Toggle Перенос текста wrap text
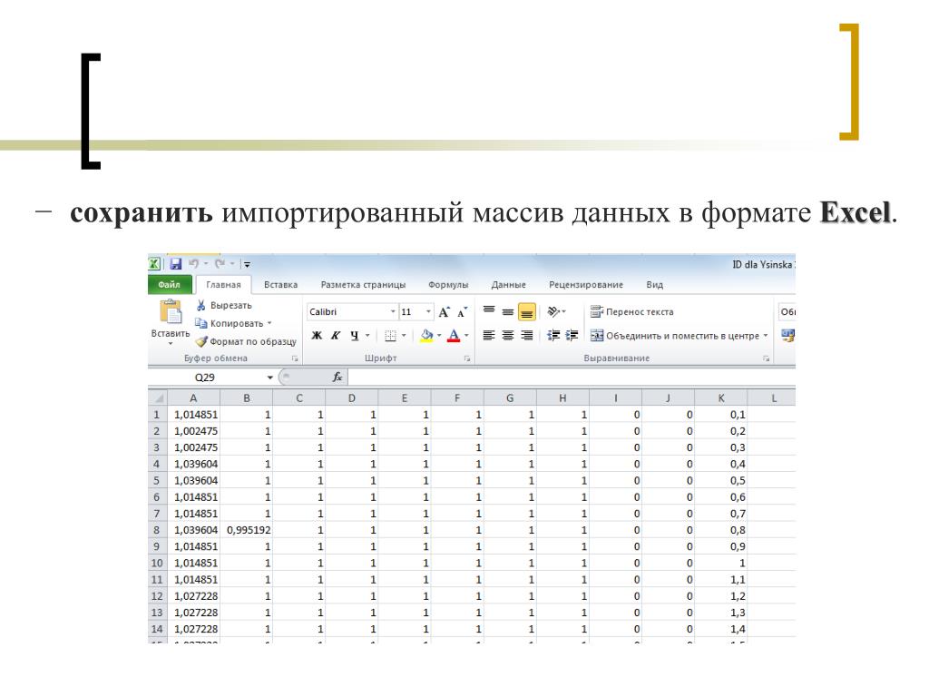This screenshot has height=697, width=929. click(632, 312)
